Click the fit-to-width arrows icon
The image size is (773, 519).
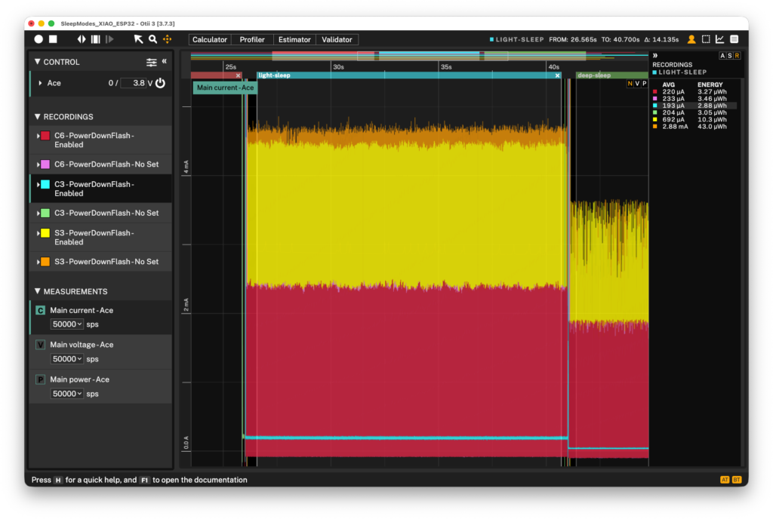[82, 39]
